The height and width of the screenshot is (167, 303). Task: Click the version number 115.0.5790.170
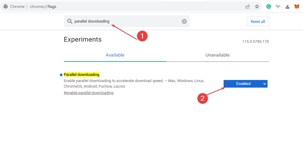pos(256,42)
